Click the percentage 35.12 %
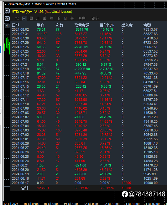 coord(106,139)
